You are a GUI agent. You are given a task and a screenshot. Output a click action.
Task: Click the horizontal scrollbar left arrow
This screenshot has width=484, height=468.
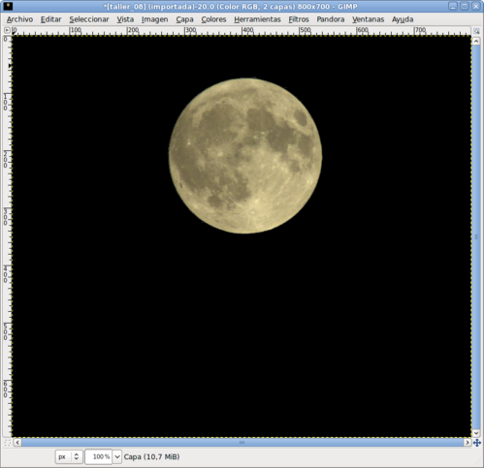[x=17, y=443]
